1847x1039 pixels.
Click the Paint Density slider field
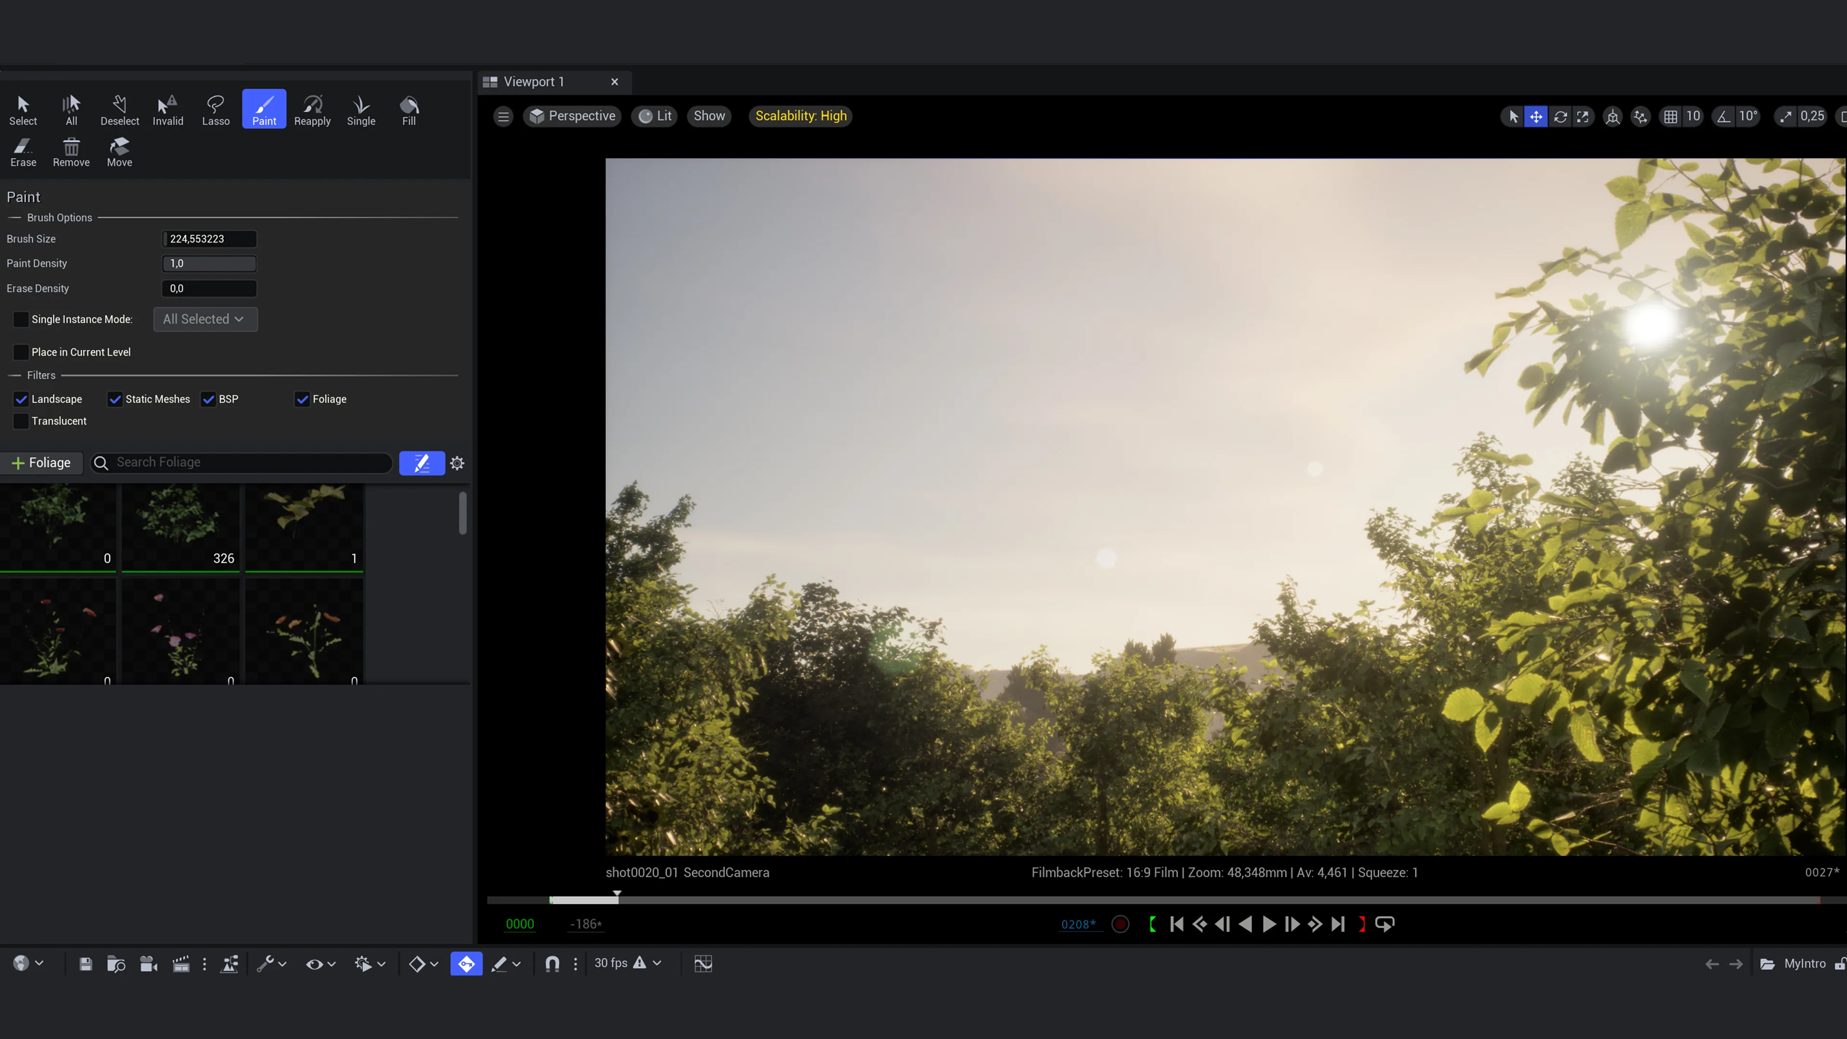point(209,263)
